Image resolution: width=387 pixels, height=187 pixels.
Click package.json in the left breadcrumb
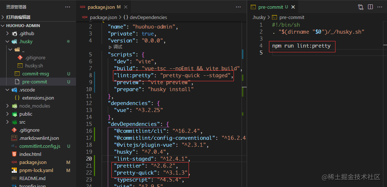click(x=103, y=17)
